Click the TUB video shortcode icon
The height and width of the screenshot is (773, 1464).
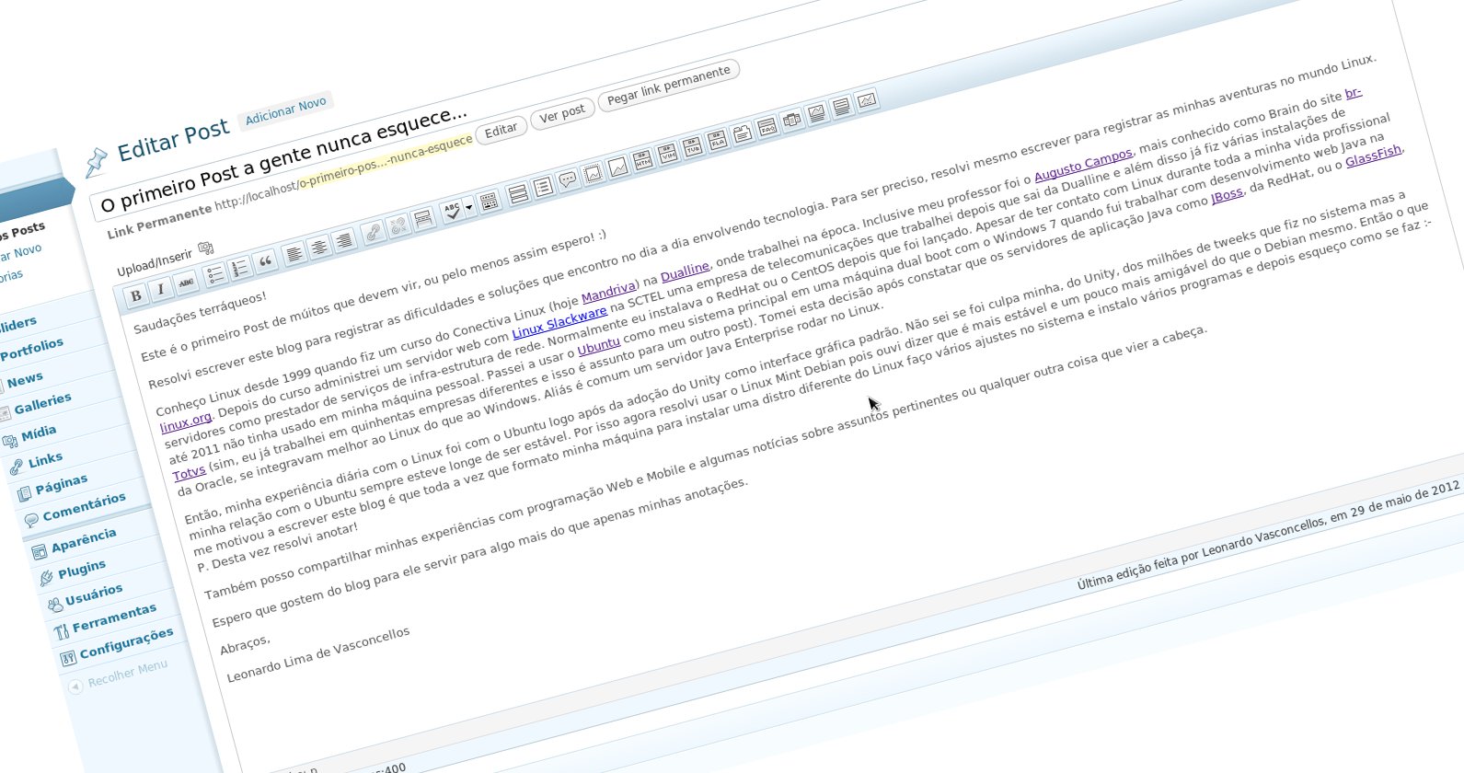(x=693, y=146)
